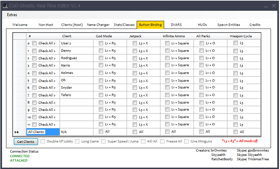Click the ATTACHED status text
The image size is (280, 169).
[x=18, y=160]
